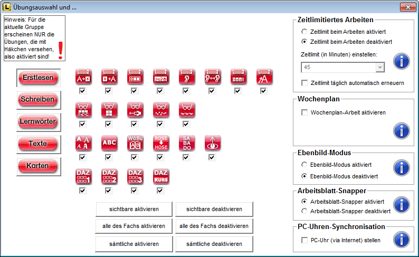Select the DAZ KURS exercise icon
Screen dimensions: 419x257
[x=161, y=176]
